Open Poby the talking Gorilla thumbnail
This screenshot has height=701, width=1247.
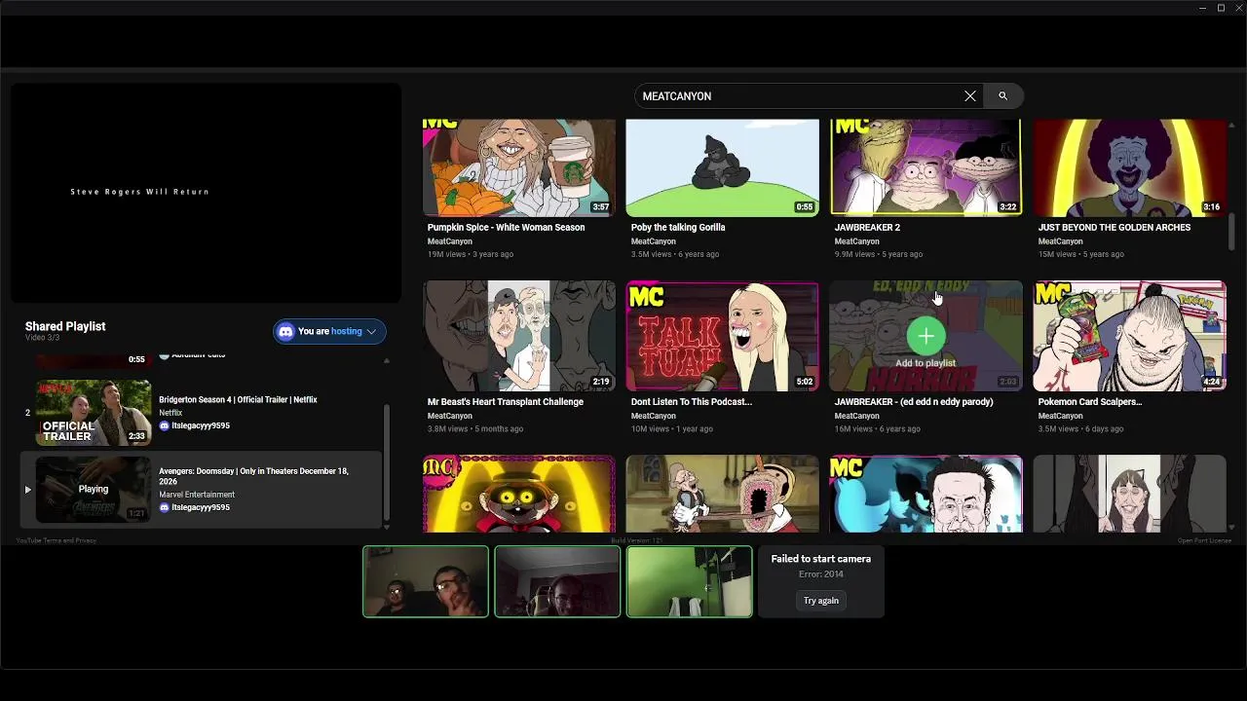722,167
